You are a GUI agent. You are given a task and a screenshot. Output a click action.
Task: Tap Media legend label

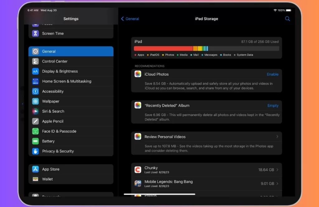183,55
